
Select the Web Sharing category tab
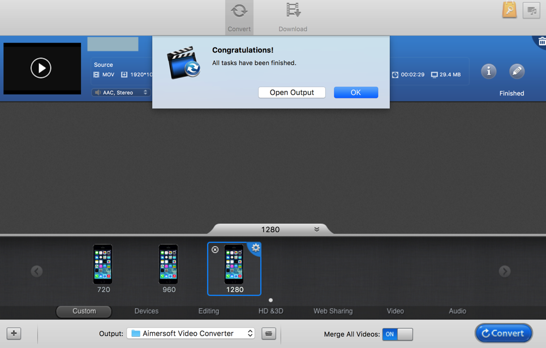click(333, 311)
